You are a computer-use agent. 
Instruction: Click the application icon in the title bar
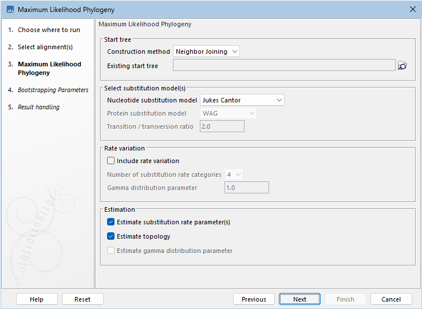10,10
